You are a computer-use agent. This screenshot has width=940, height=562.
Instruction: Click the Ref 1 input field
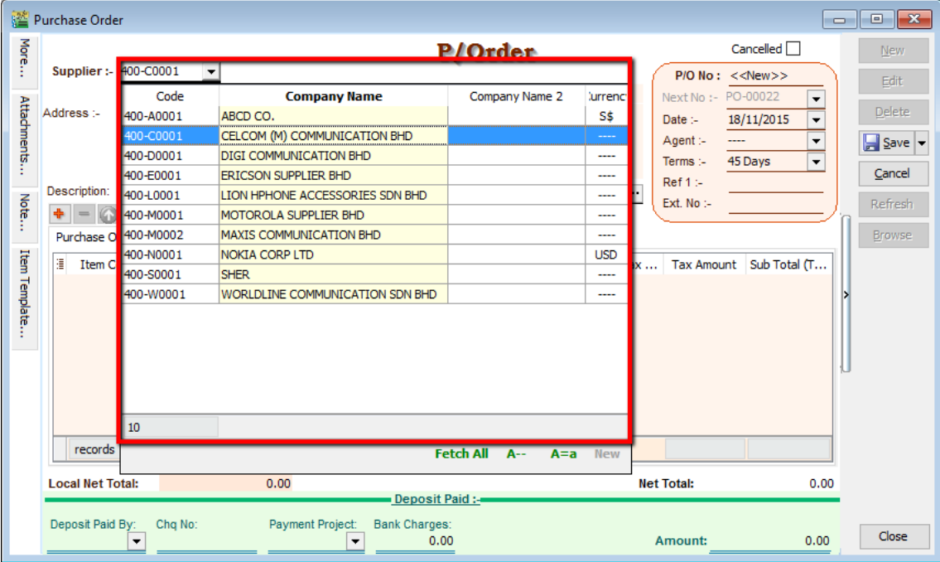(x=775, y=182)
